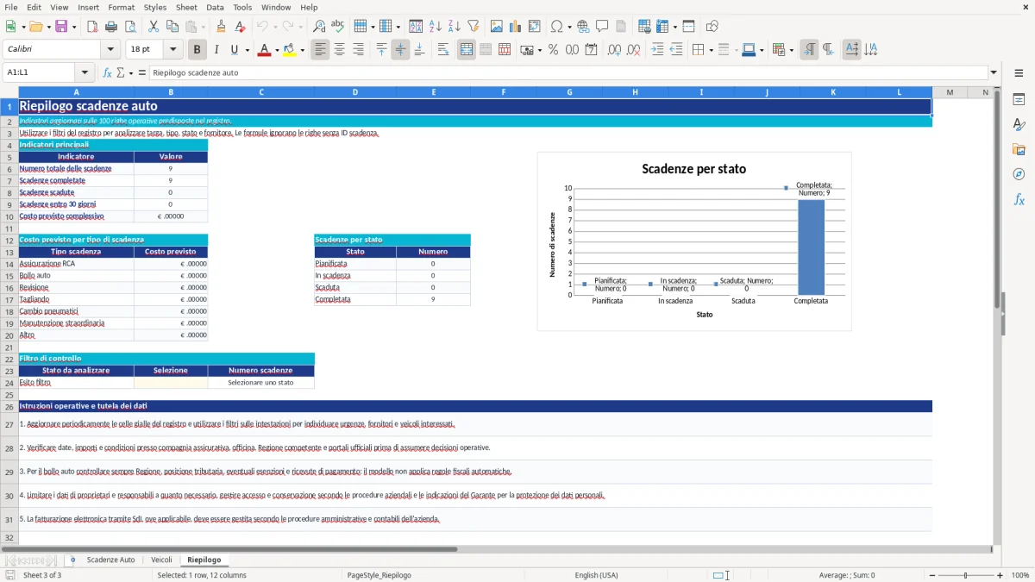Toggle Merge and Center Cells
The image size is (1035, 582).
point(467,50)
